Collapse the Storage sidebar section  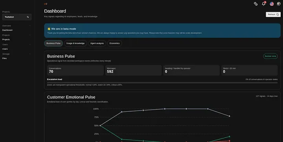[30, 54]
